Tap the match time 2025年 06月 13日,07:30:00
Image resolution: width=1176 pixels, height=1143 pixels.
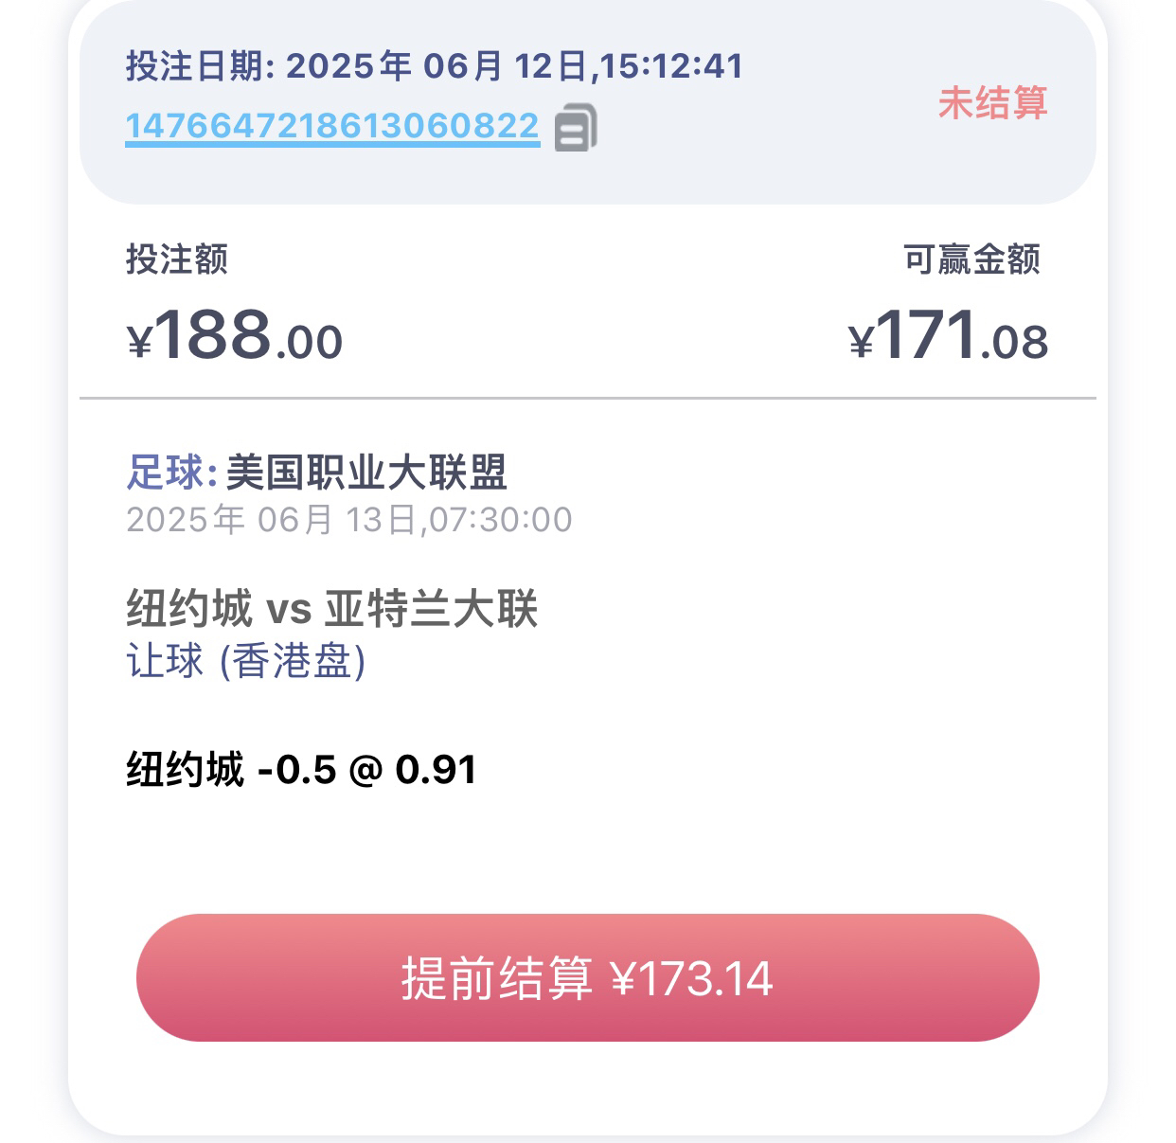tap(349, 520)
